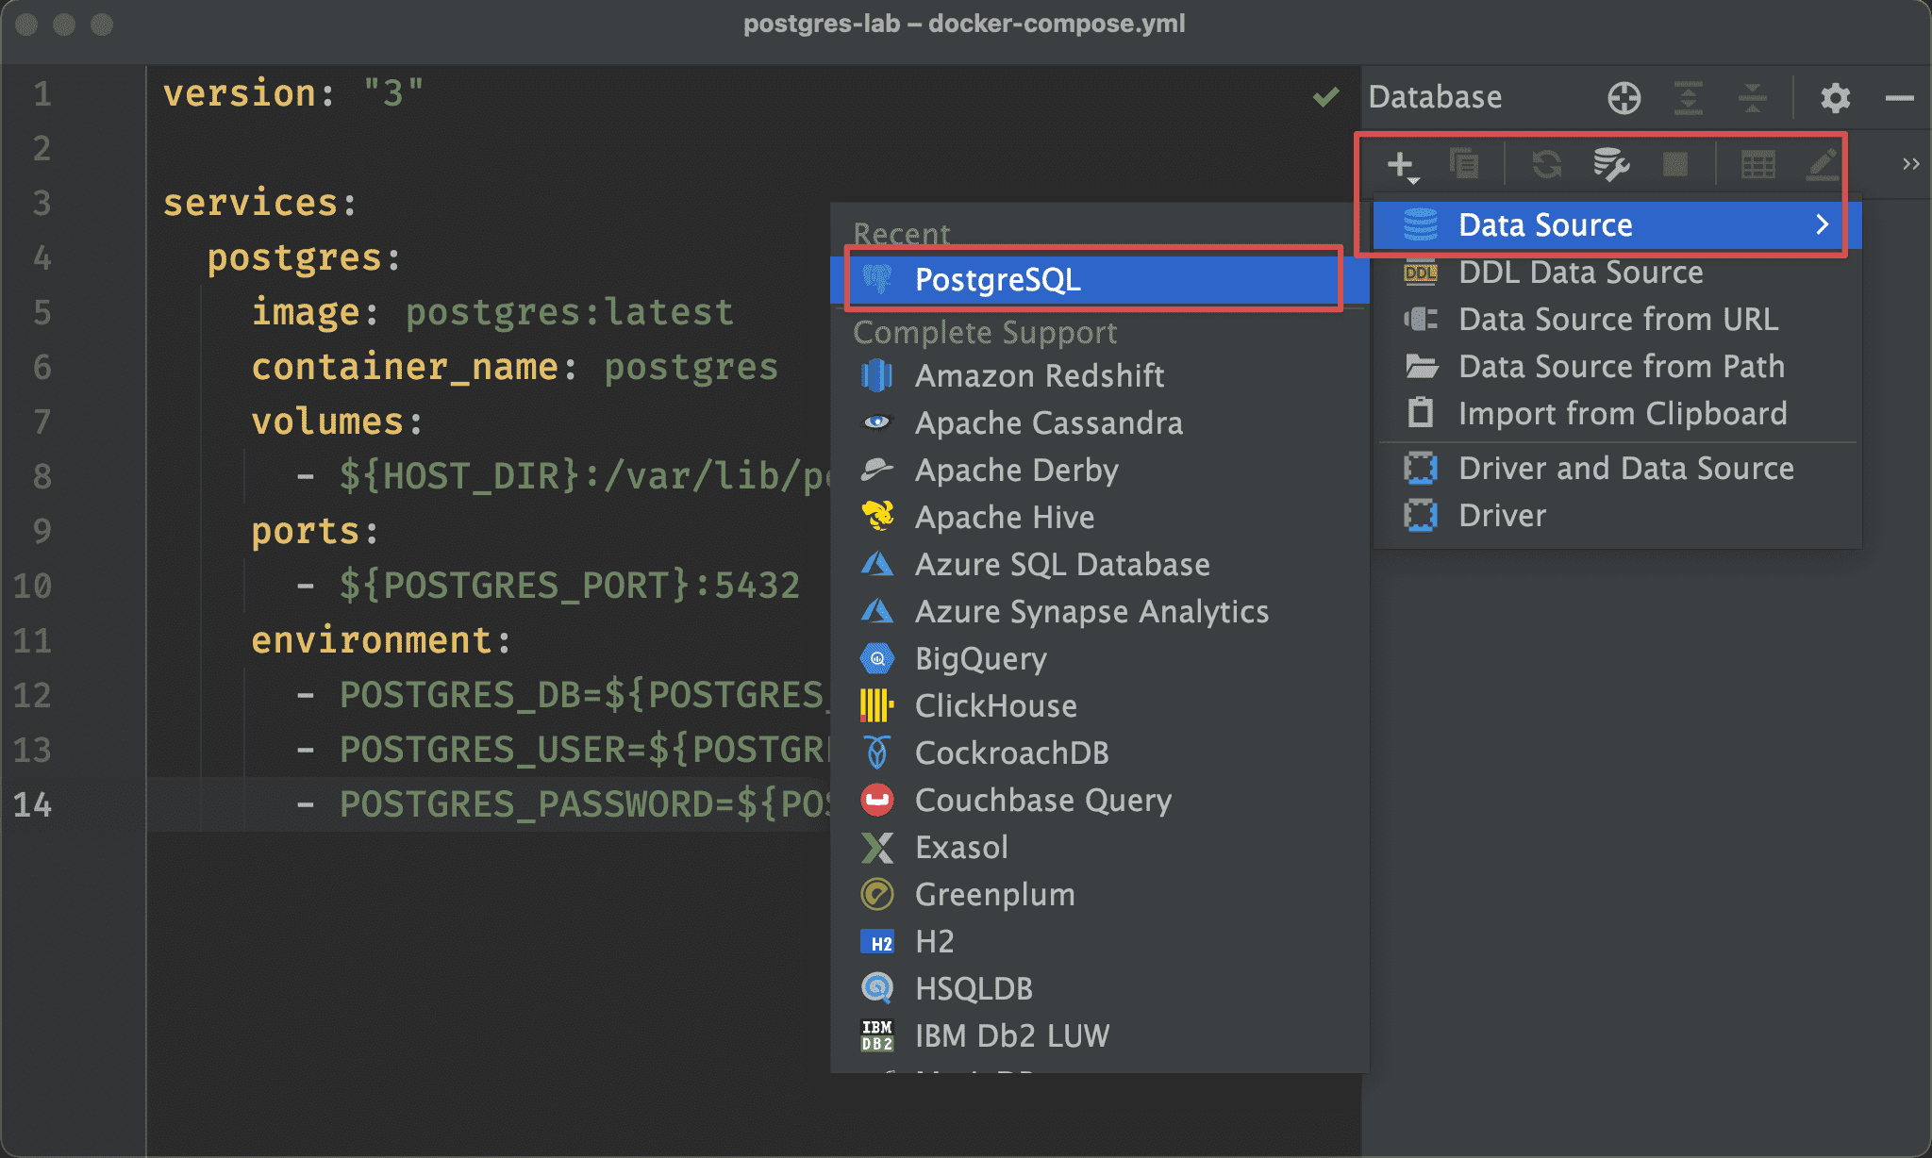Screen dimensions: 1932x1158
Task: Select ClickHouse data source
Action: click(1099, 706)
